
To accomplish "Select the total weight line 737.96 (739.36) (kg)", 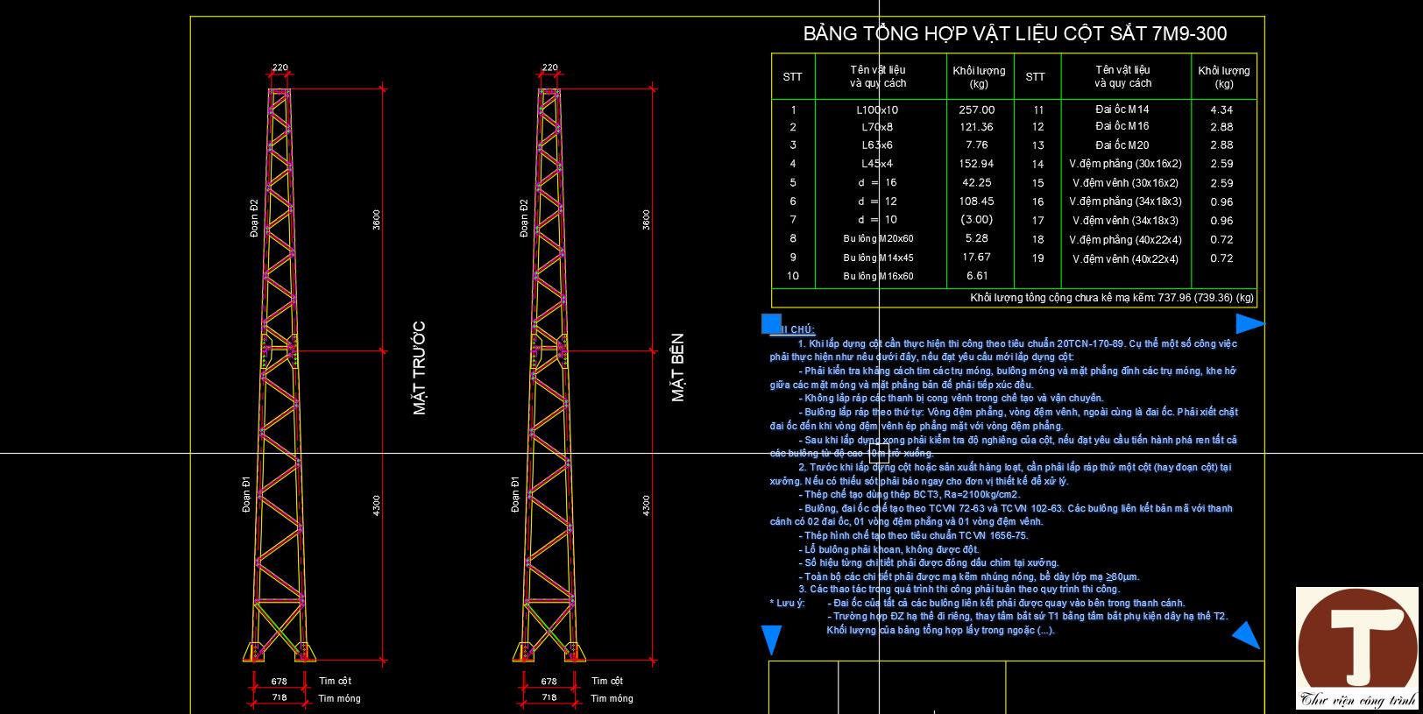I will pyautogui.click(x=1112, y=298).
